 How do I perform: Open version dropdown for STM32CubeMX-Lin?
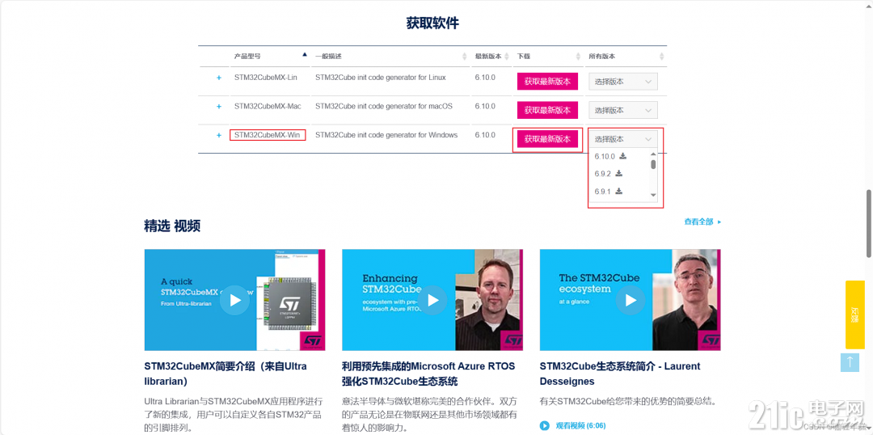pyautogui.click(x=622, y=82)
